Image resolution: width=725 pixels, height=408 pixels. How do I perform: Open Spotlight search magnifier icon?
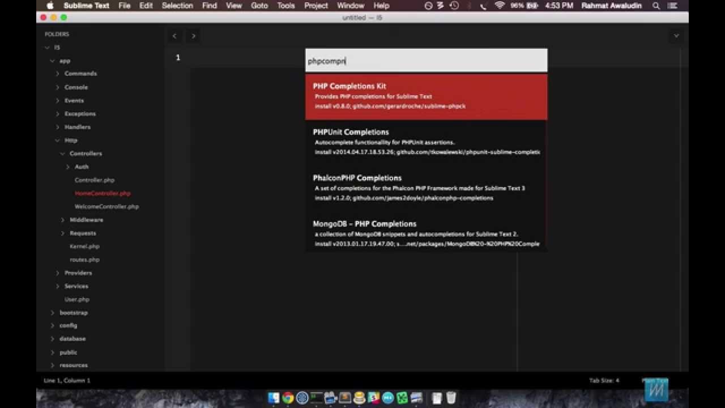[x=656, y=6]
